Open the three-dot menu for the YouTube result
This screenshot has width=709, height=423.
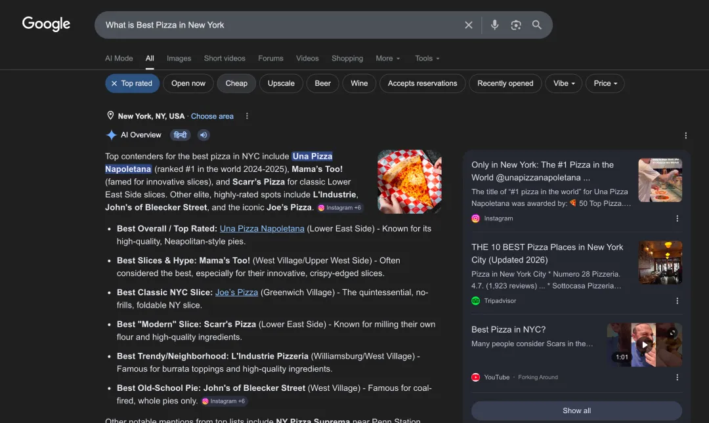[x=677, y=377]
